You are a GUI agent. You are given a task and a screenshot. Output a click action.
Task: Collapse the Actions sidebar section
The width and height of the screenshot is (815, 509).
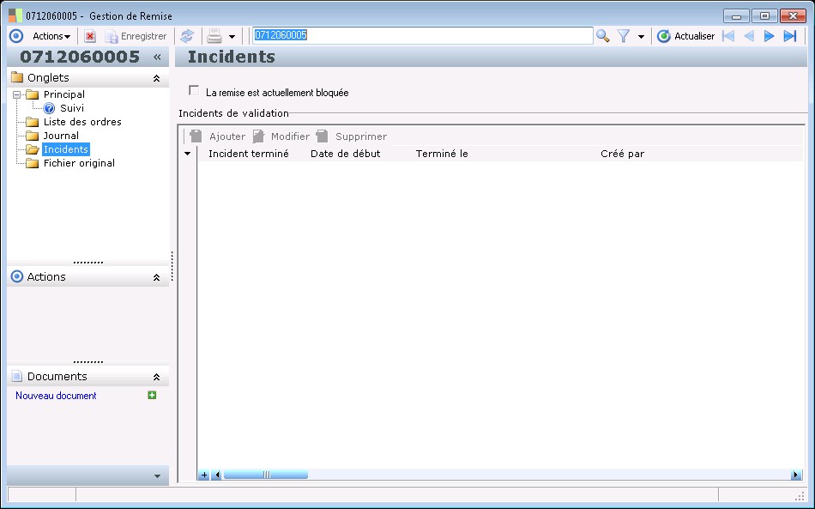coord(156,277)
